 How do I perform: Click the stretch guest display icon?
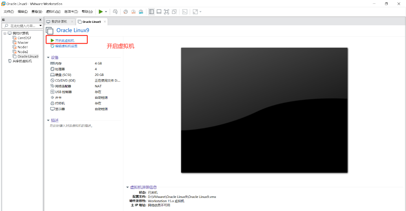pyautogui.click(x=195, y=12)
